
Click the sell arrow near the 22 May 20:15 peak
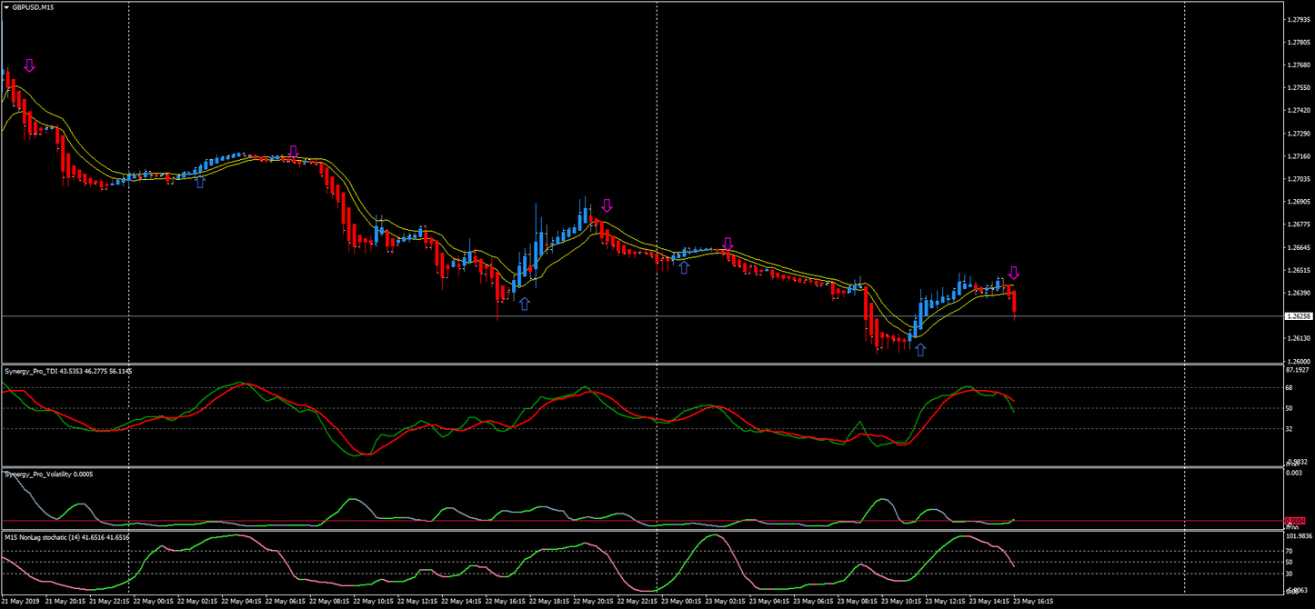[x=607, y=205]
